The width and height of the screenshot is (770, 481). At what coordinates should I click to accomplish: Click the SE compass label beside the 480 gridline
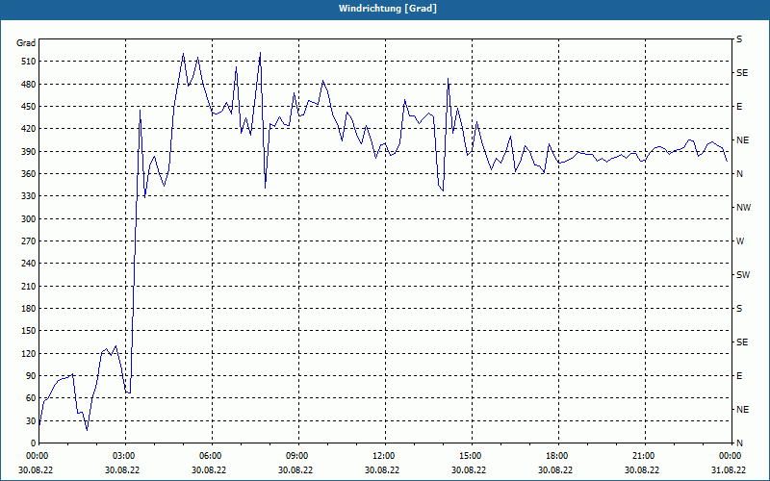click(x=742, y=73)
